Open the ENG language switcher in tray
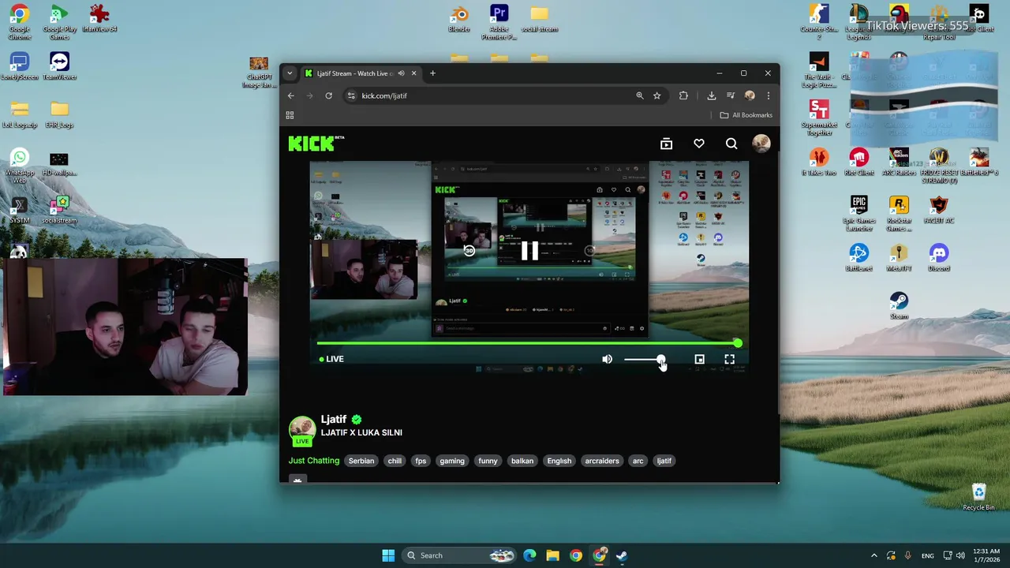 pyautogui.click(x=928, y=555)
